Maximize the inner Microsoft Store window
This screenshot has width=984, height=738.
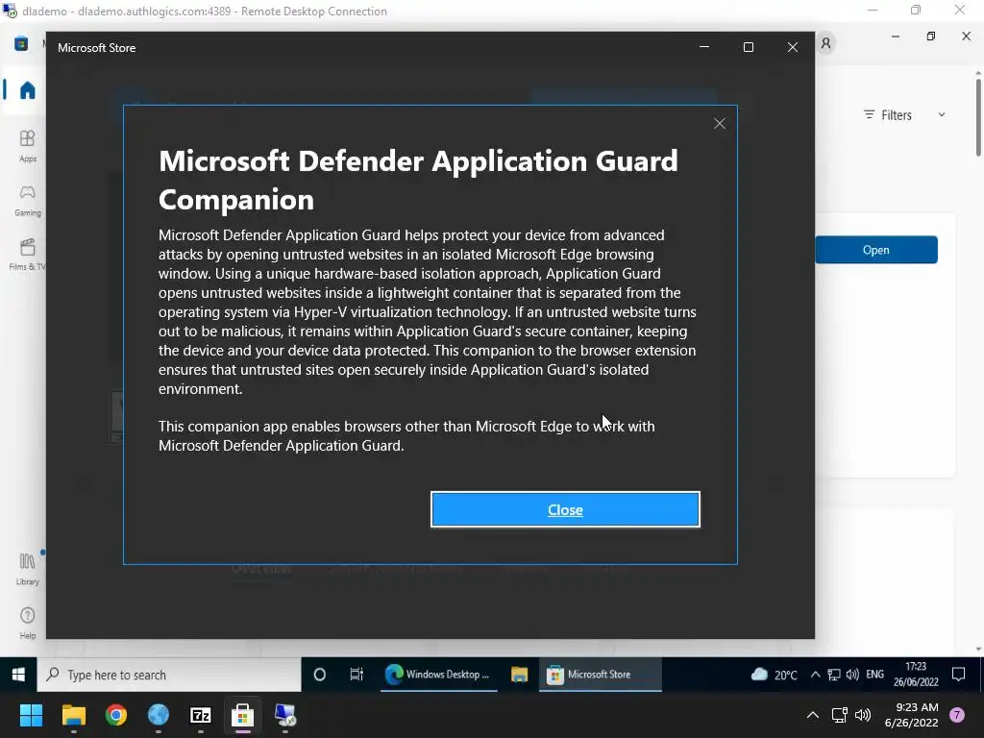[748, 47]
